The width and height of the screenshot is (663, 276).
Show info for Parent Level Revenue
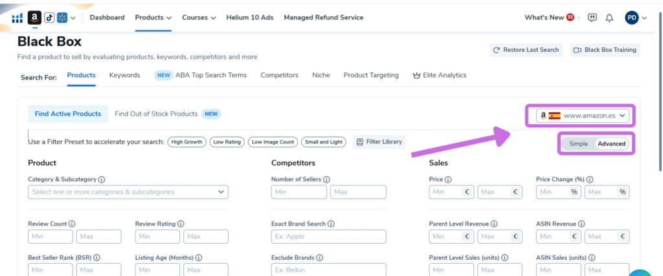pos(494,224)
